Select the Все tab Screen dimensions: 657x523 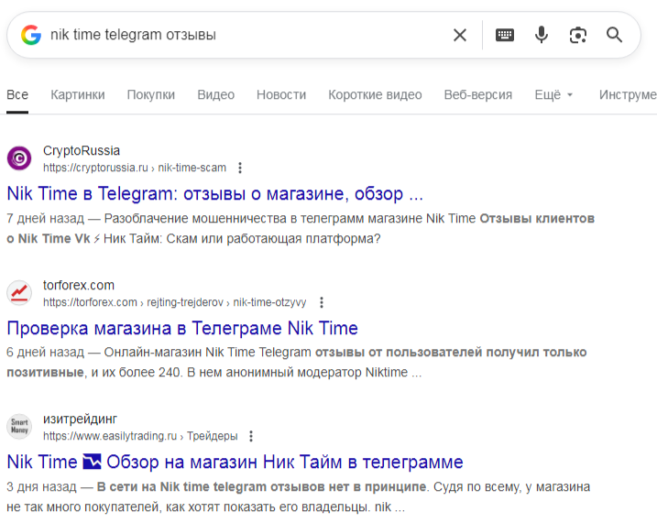tap(17, 94)
